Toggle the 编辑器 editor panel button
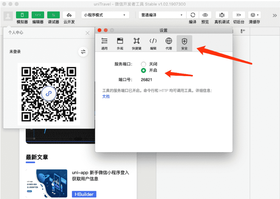Screen dimensions: 280x199 tap(38, 15)
